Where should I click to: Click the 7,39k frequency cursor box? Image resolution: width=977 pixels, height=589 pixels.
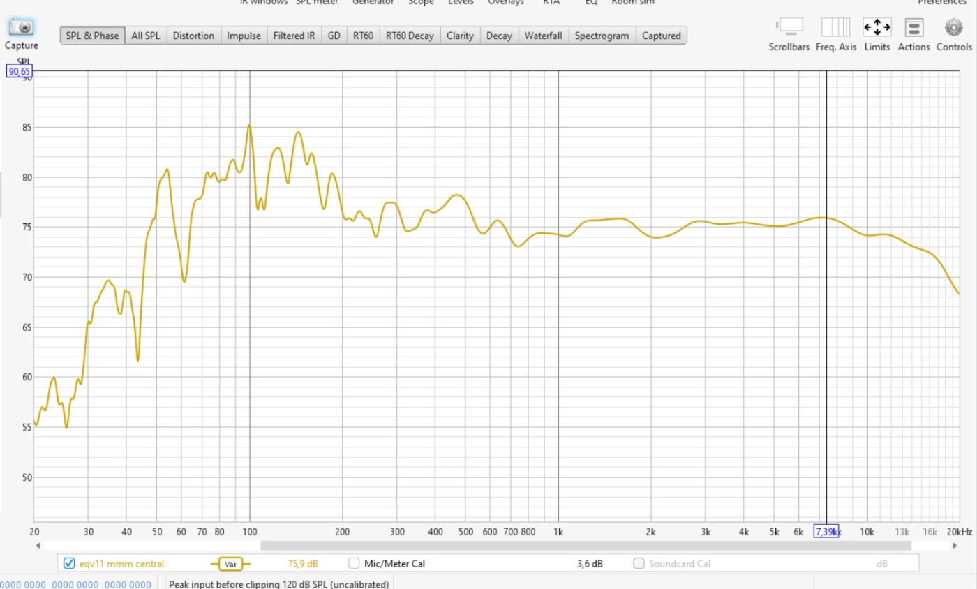(x=826, y=532)
